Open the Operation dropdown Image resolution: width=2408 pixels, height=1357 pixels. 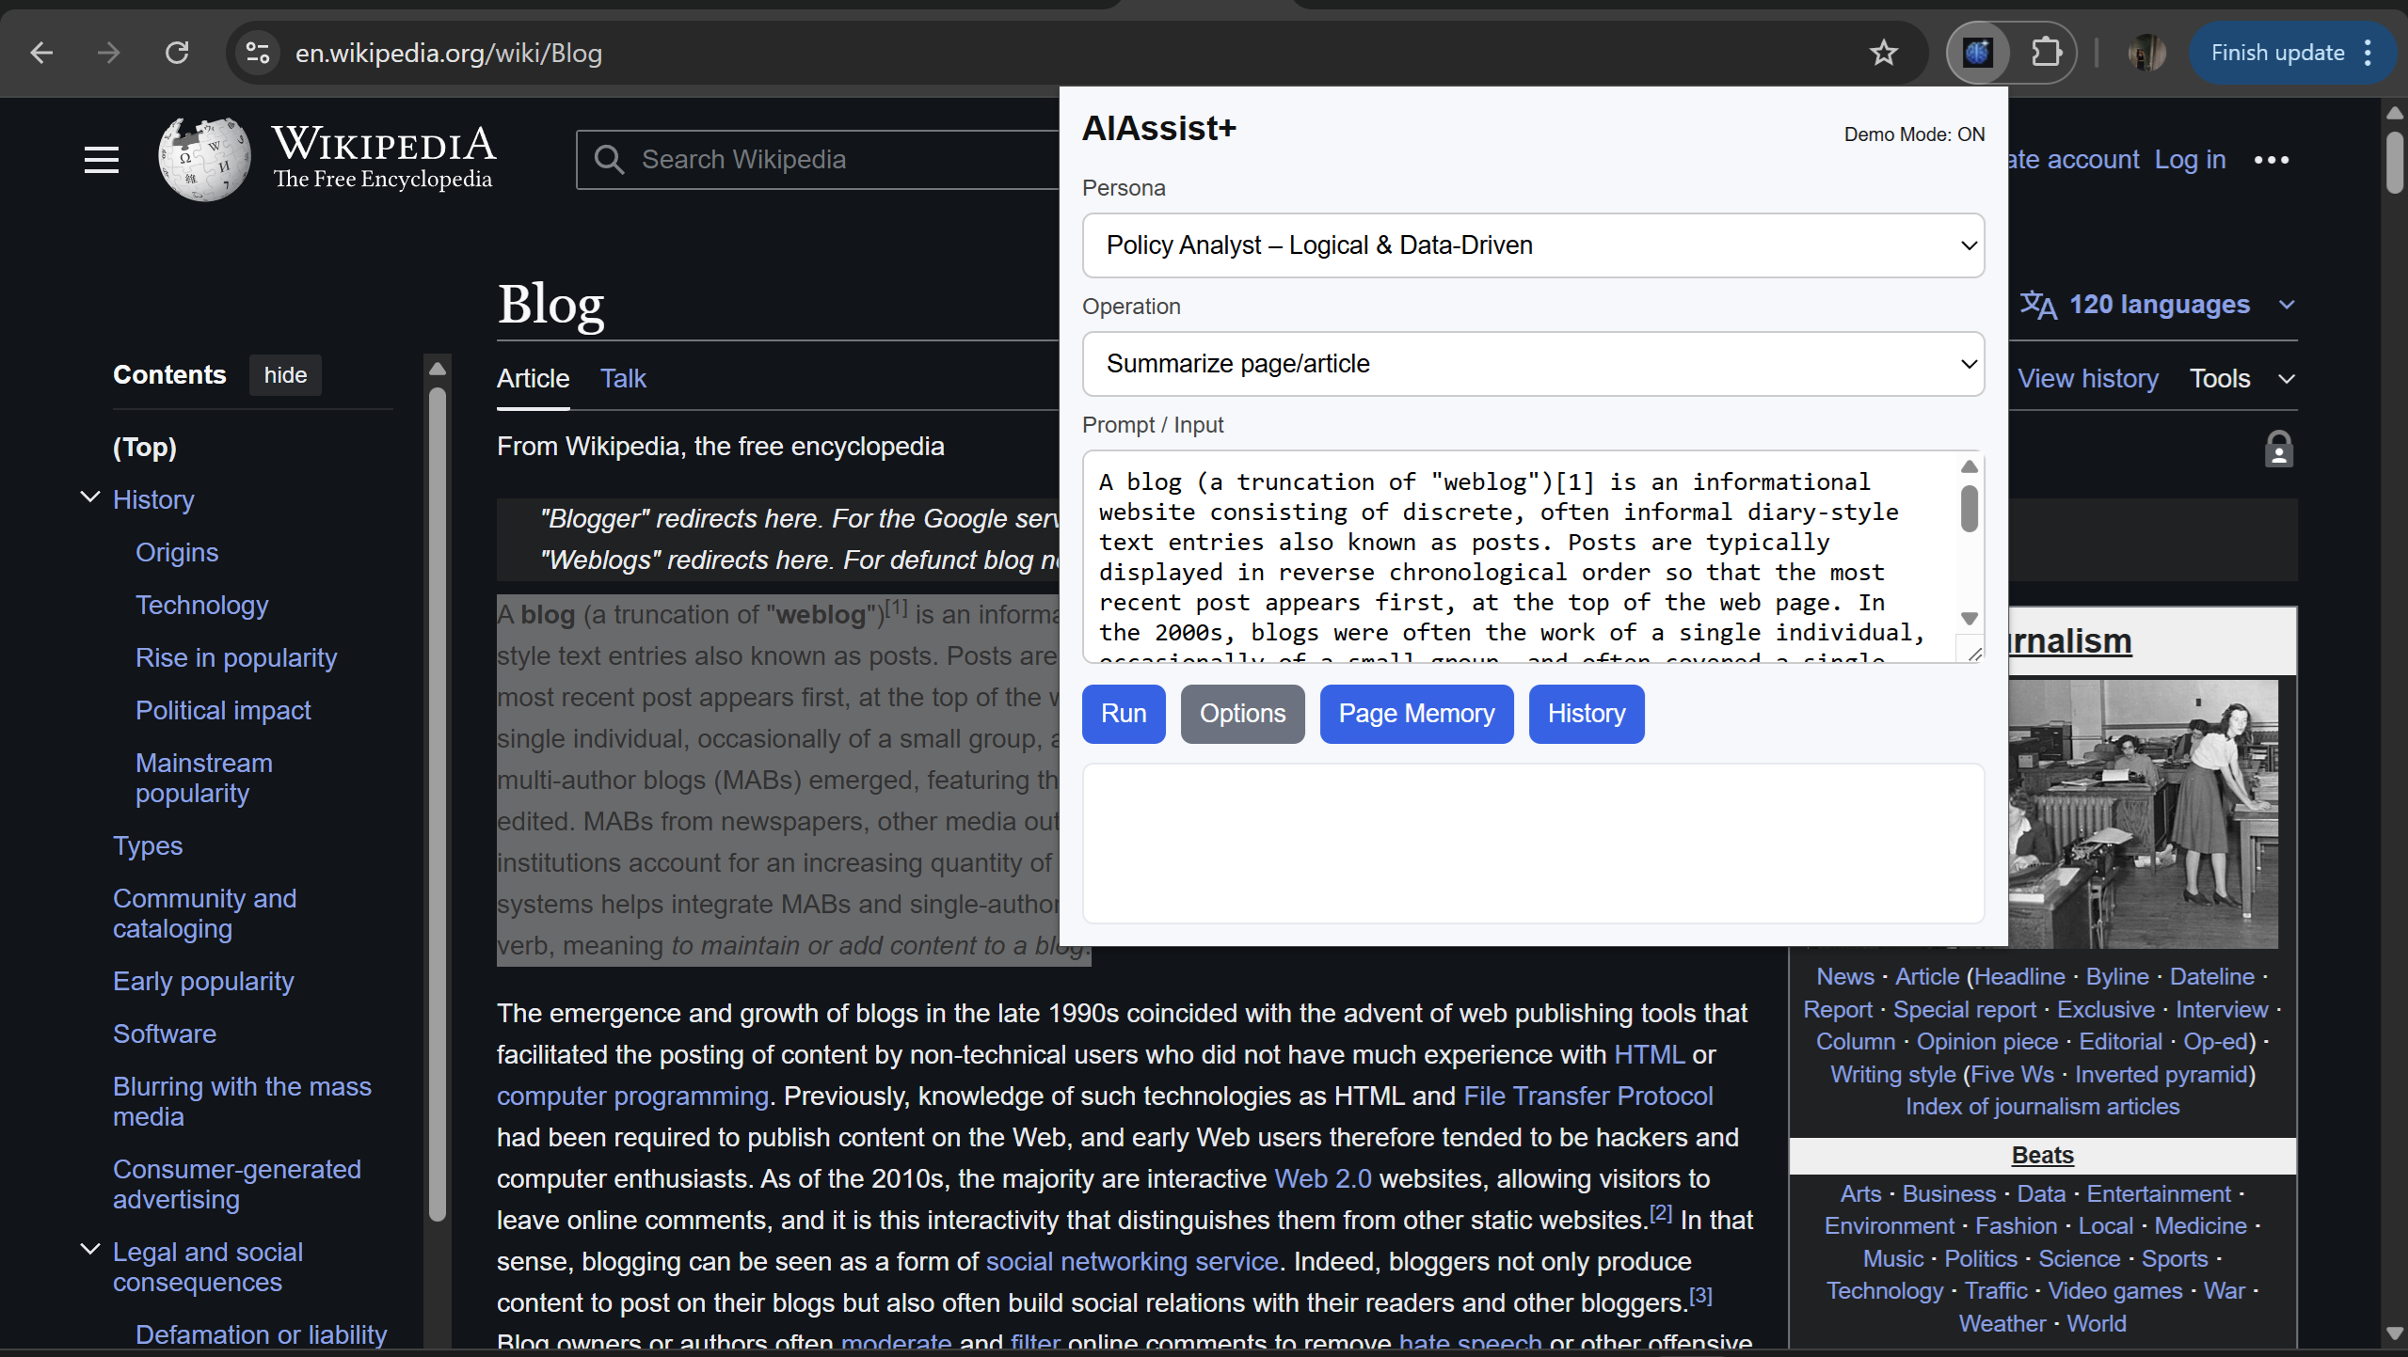[x=1533, y=364]
